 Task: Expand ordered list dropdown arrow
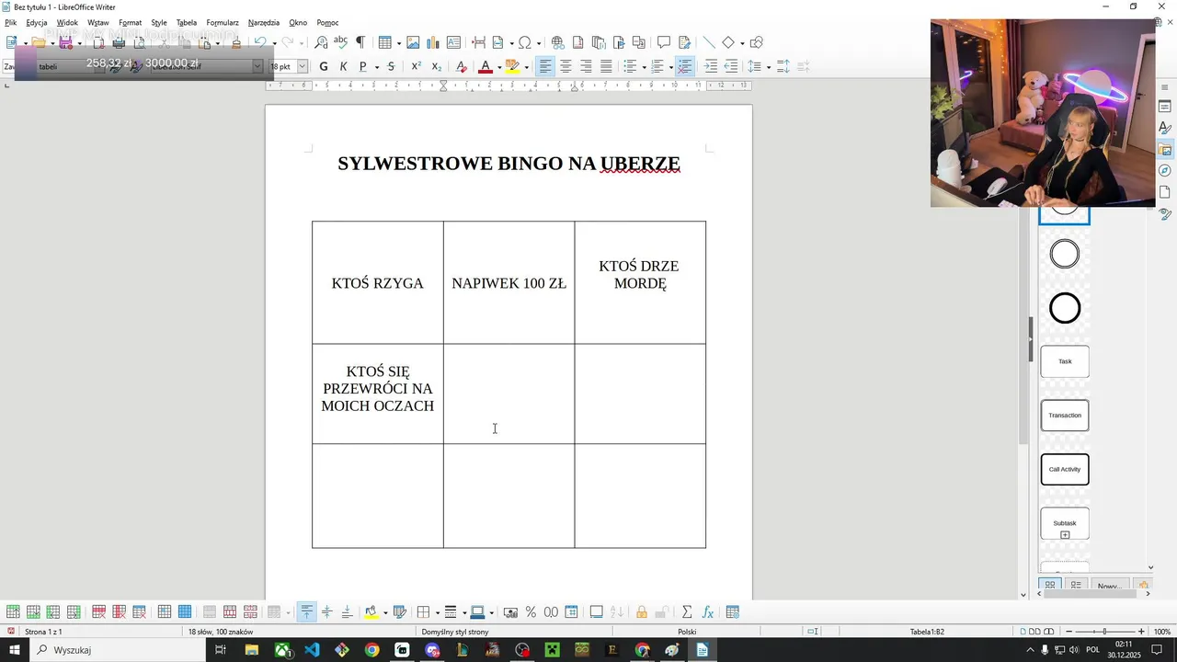click(670, 67)
